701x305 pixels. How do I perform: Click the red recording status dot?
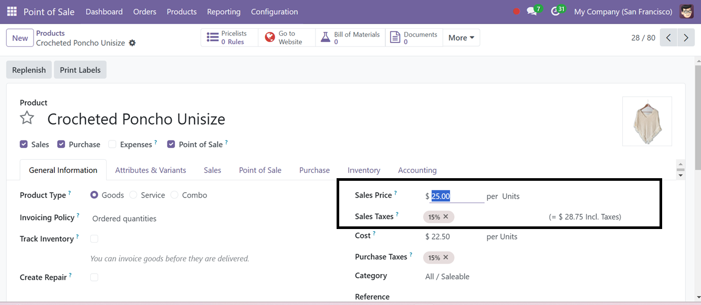516,12
